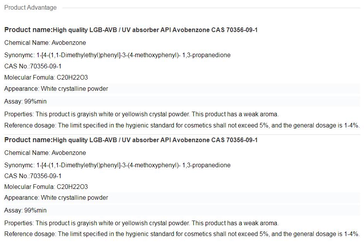Click the first Chemical Name: Avobenzone line
The height and width of the screenshot is (243, 364).
click(45, 42)
